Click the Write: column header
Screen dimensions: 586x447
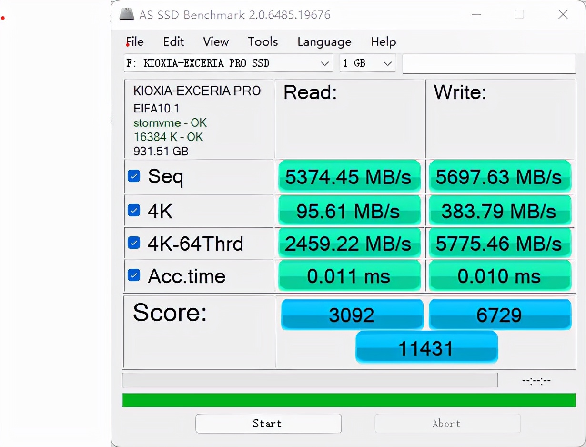click(x=460, y=92)
